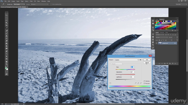Viewport: 188px width, 105px height.
Task: Click the preset options gear icon
Action: click(140, 60)
